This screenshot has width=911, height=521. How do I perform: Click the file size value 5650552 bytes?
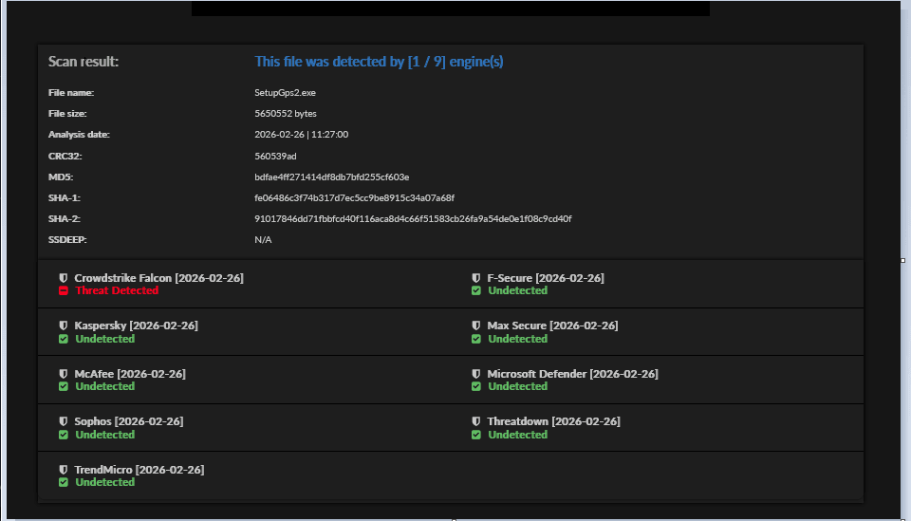point(286,113)
